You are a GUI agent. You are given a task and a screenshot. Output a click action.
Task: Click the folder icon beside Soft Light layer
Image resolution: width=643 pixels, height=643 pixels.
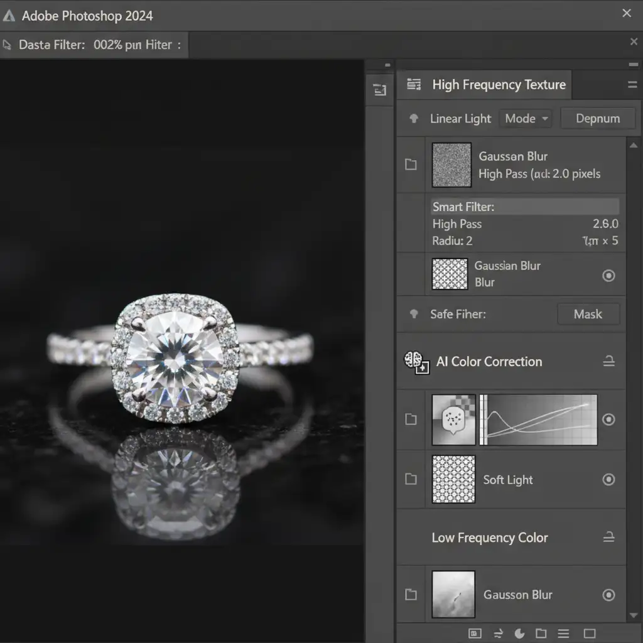click(411, 480)
